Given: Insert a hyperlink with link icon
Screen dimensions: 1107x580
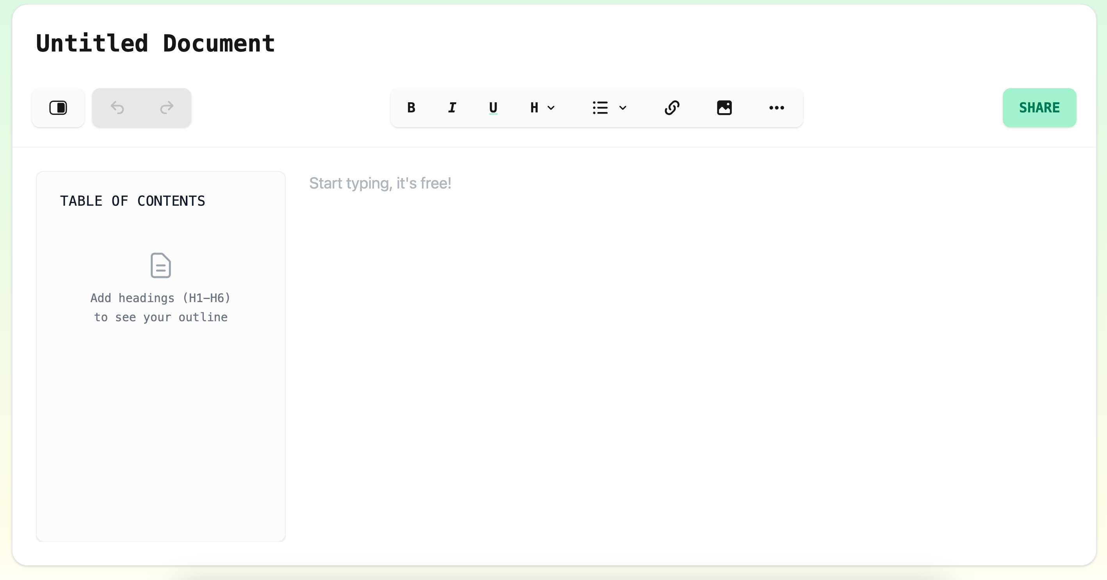Looking at the screenshot, I should (x=672, y=107).
